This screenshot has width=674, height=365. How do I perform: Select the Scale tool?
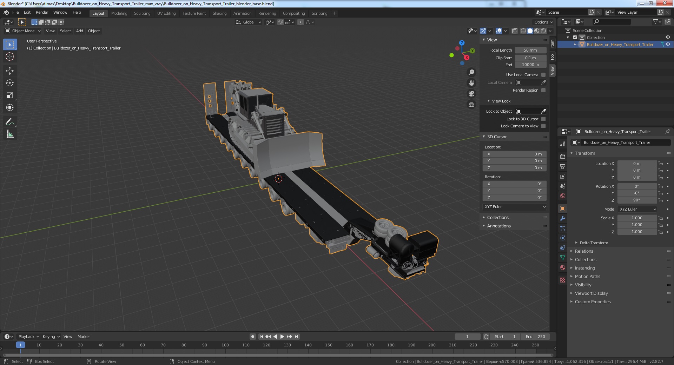pyautogui.click(x=10, y=95)
